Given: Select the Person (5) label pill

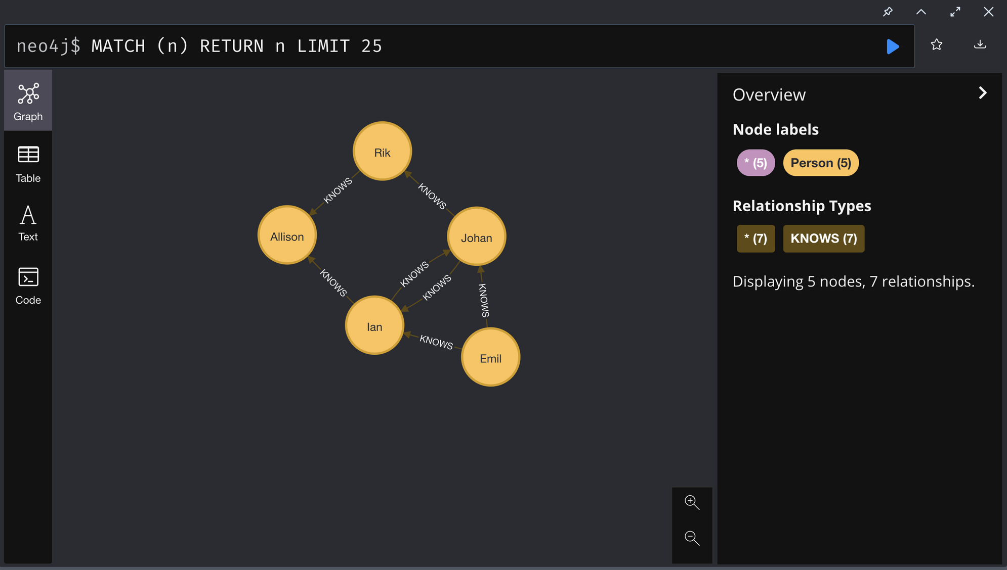Looking at the screenshot, I should click(x=820, y=163).
